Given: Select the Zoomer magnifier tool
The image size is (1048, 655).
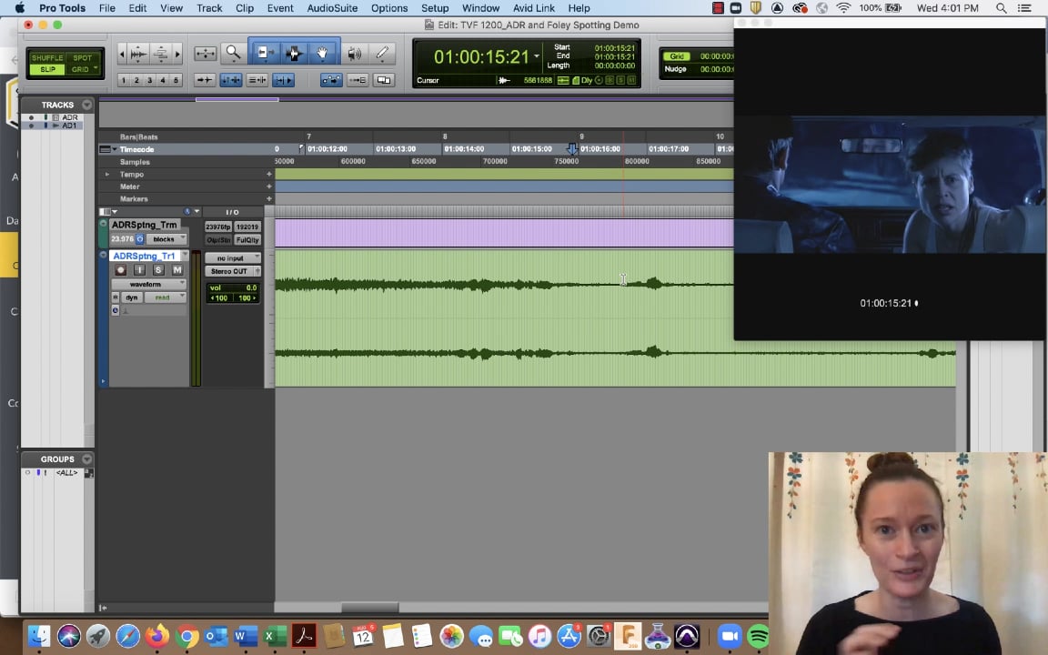Looking at the screenshot, I should (233, 53).
